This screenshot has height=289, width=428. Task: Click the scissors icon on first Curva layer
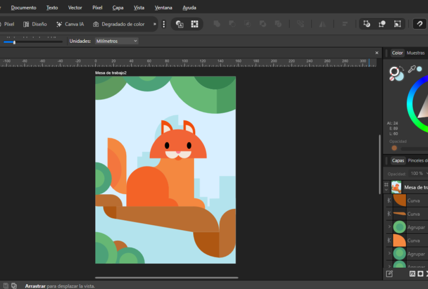[x=389, y=201]
